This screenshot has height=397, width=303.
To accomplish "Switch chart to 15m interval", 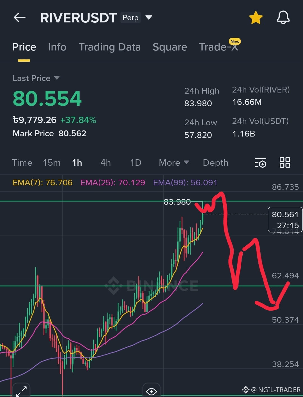I will coord(52,163).
